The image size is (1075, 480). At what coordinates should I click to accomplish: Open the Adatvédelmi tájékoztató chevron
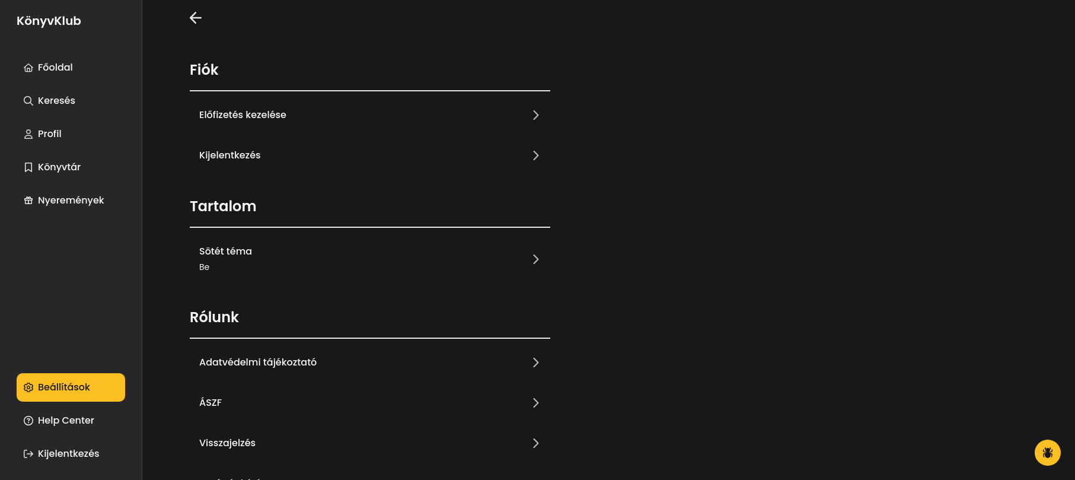[x=535, y=363]
